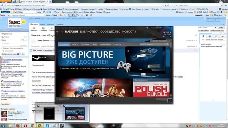
Task: Open the Удаленные mail folder
Action: tap(5, 37)
